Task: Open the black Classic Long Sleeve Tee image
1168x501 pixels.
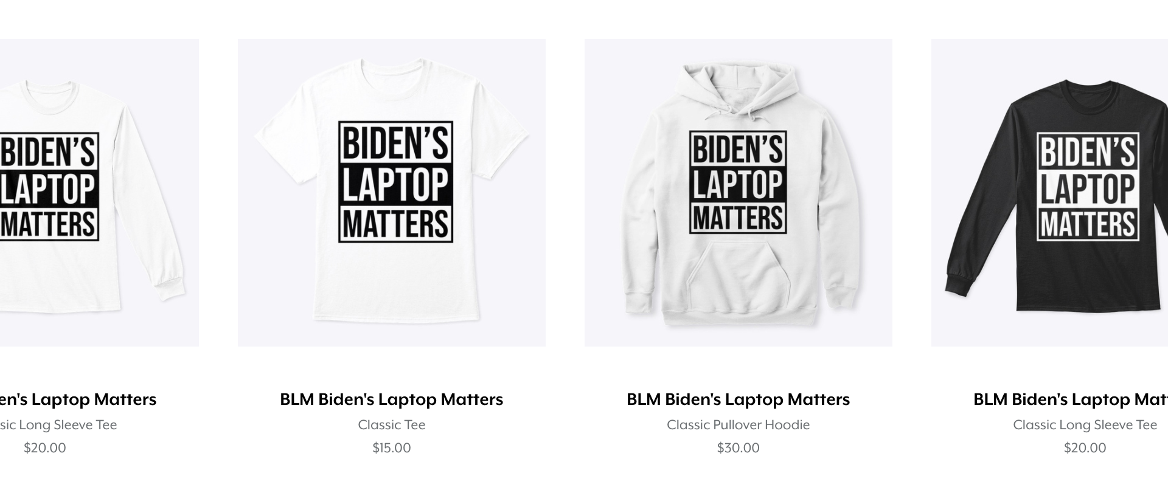Action: [x=1049, y=193]
